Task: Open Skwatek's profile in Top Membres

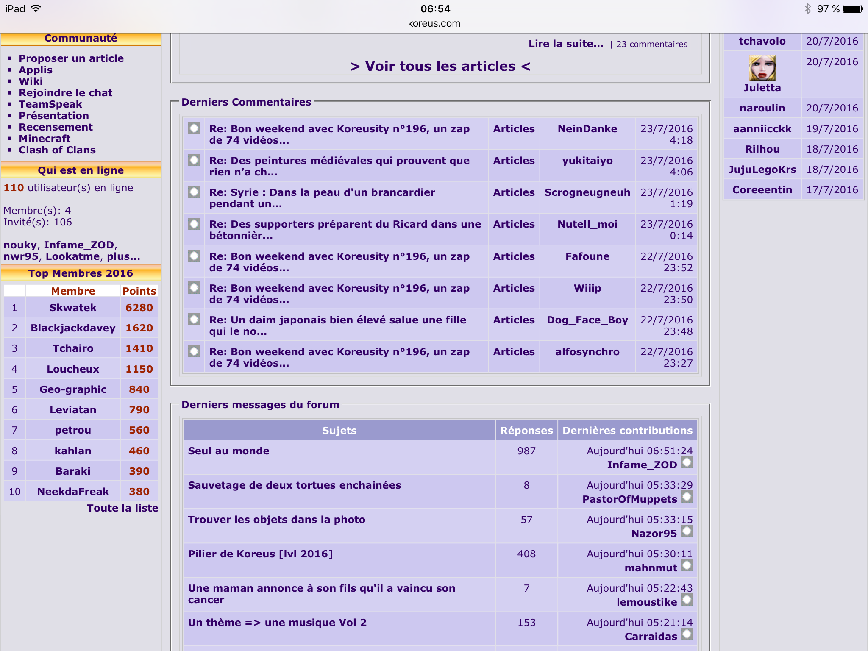Action: coord(73,308)
